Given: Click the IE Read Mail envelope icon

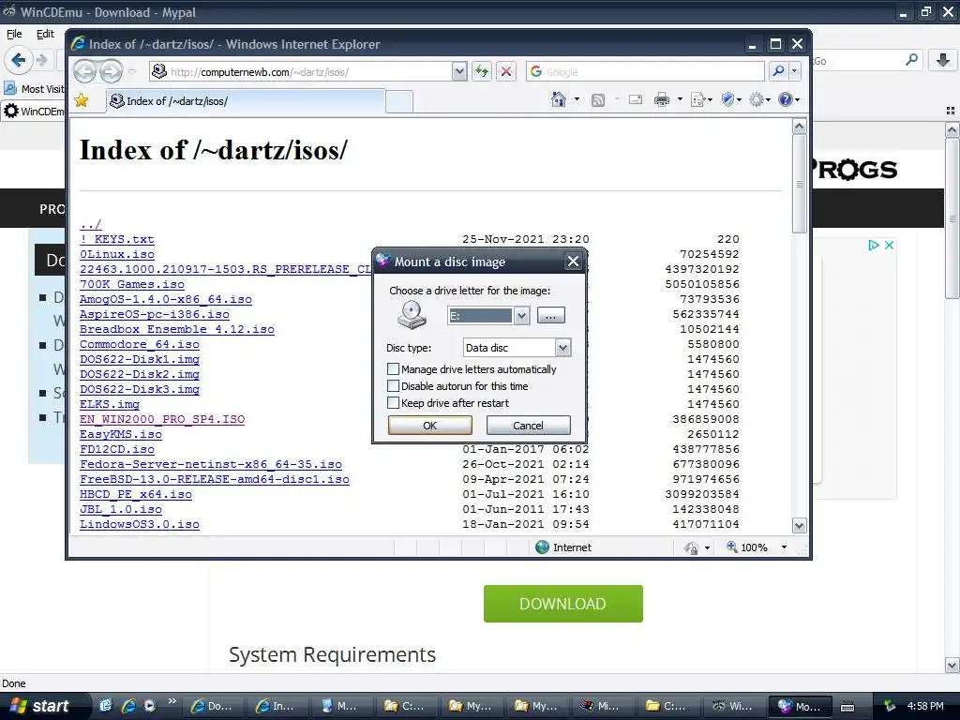Looking at the screenshot, I should tap(636, 99).
